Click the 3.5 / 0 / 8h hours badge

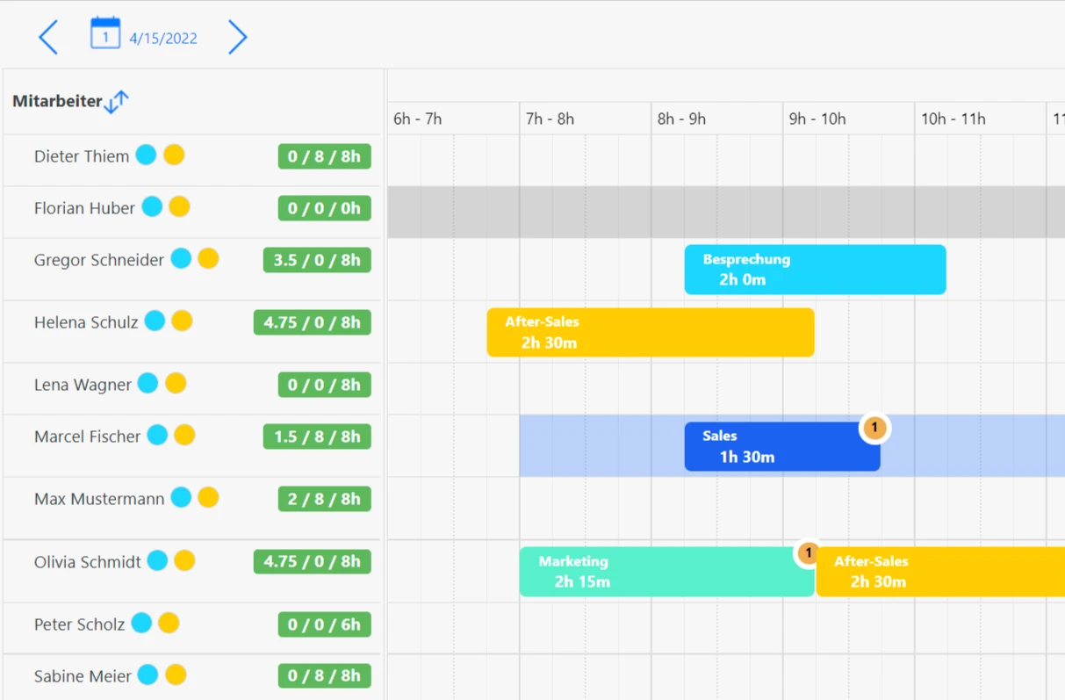click(316, 260)
